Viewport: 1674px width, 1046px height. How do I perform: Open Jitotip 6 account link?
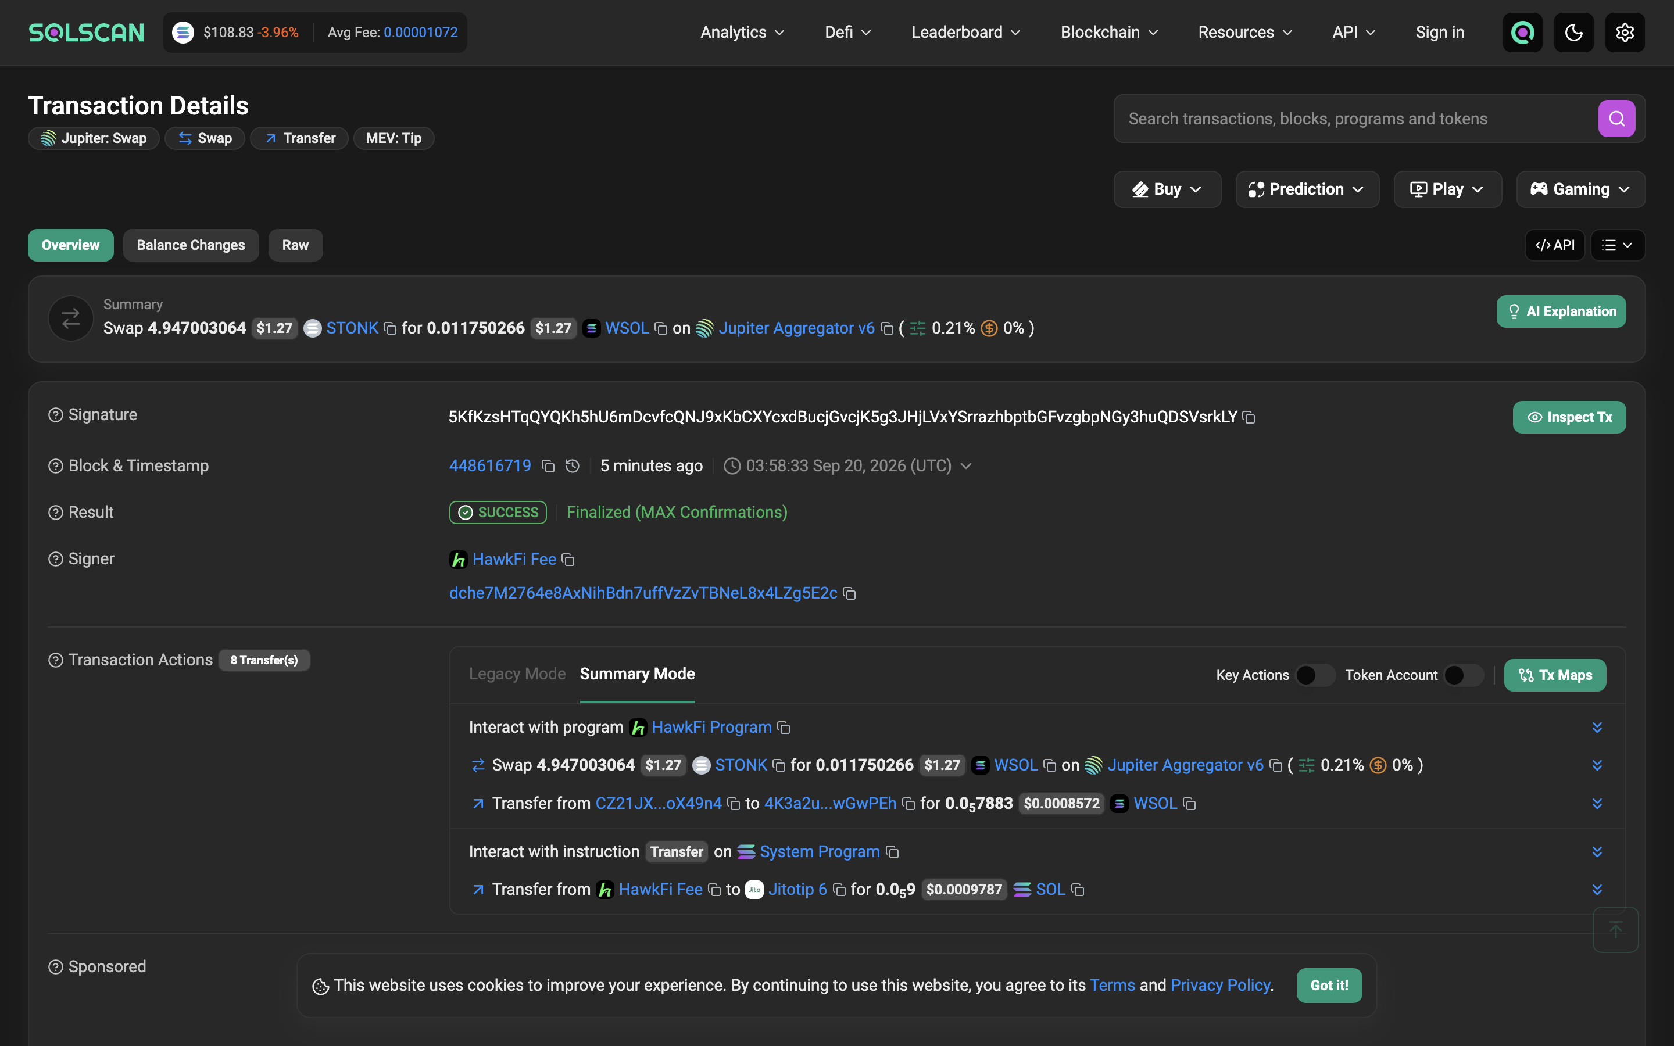tap(797, 890)
